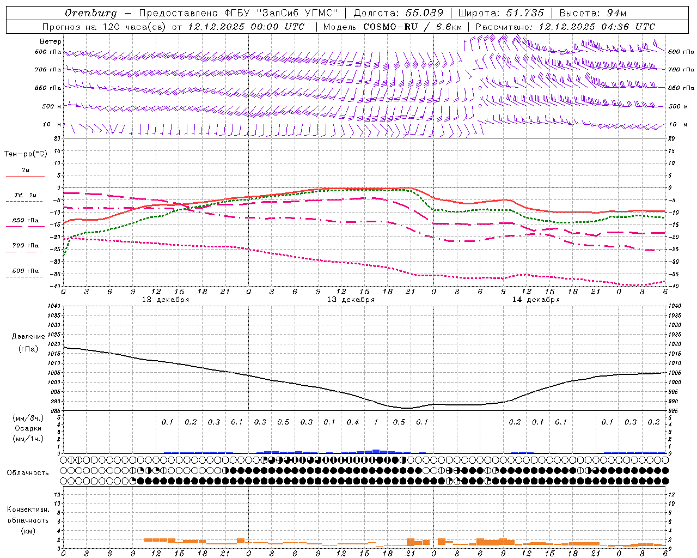Click 'Прогноз на 120 часа(ов)' forecast header
The image size is (697, 558).
tap(105, 27)
